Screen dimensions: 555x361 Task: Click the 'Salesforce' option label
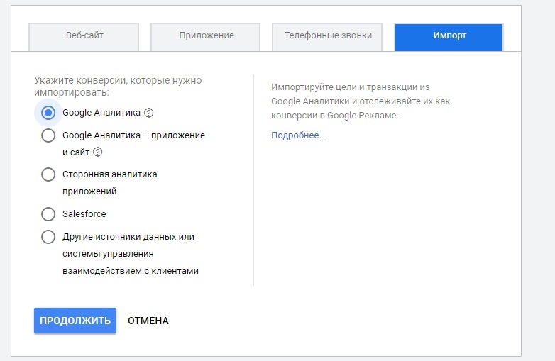[x=84, y=214]
